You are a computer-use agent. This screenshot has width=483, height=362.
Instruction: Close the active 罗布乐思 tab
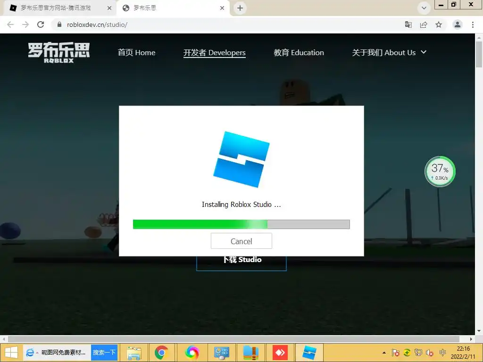click(x=222, y=8)
